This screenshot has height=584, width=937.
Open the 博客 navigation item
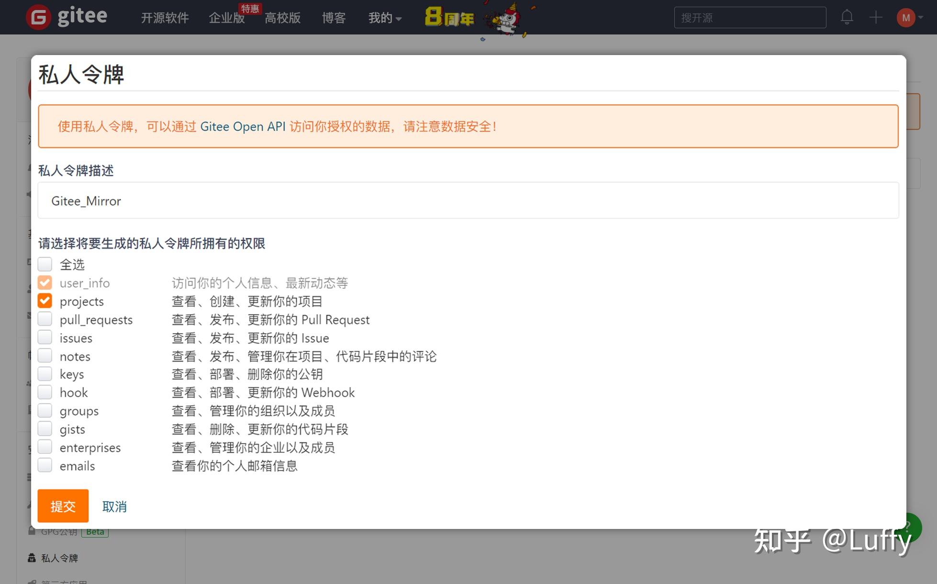click(334, 18)
